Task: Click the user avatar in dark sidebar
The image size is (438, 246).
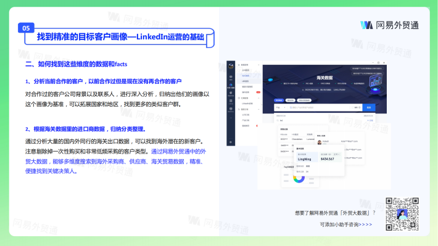Action: click(x=231, y=66)
